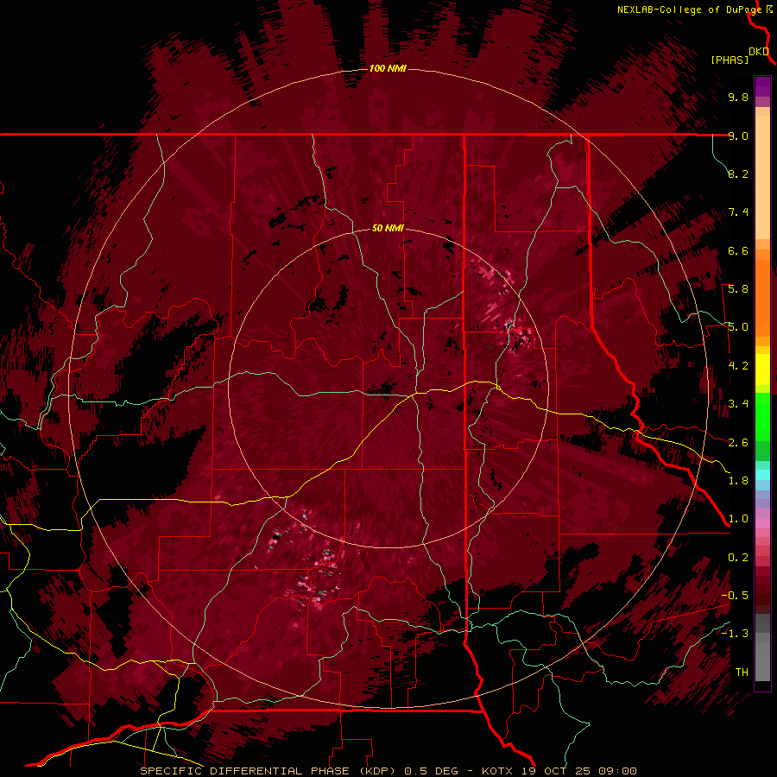777x777 pixels.
Task: Click the "19 OCT 25" date in the caption
Action: 554,771
